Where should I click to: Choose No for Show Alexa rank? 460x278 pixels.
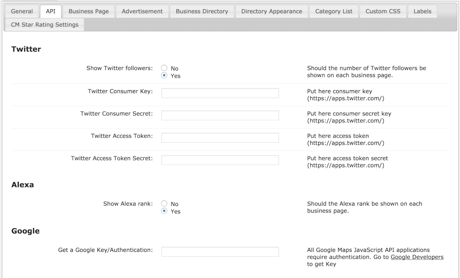[164, 204]
